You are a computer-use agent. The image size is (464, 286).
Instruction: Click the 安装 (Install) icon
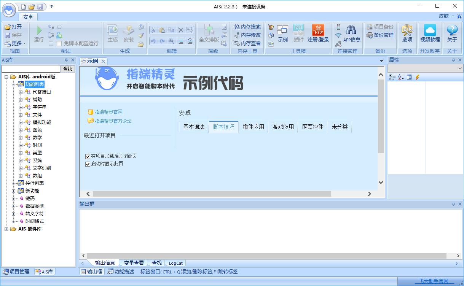coord(129,30)
